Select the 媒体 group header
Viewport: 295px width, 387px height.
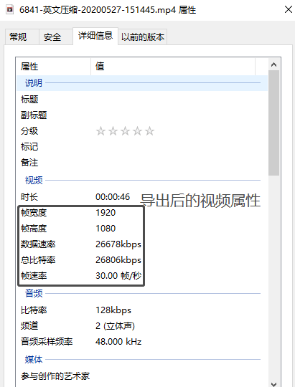click(142, 359)
